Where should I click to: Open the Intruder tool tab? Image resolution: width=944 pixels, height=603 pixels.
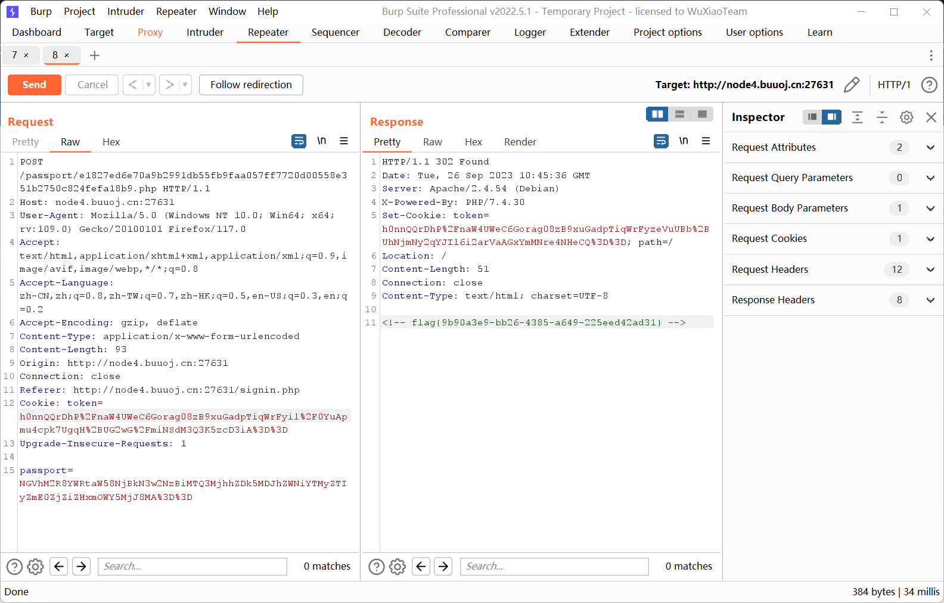[x=205, y=32]
